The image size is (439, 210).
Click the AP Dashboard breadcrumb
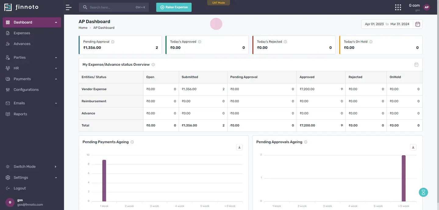click(x=104, y=28)
